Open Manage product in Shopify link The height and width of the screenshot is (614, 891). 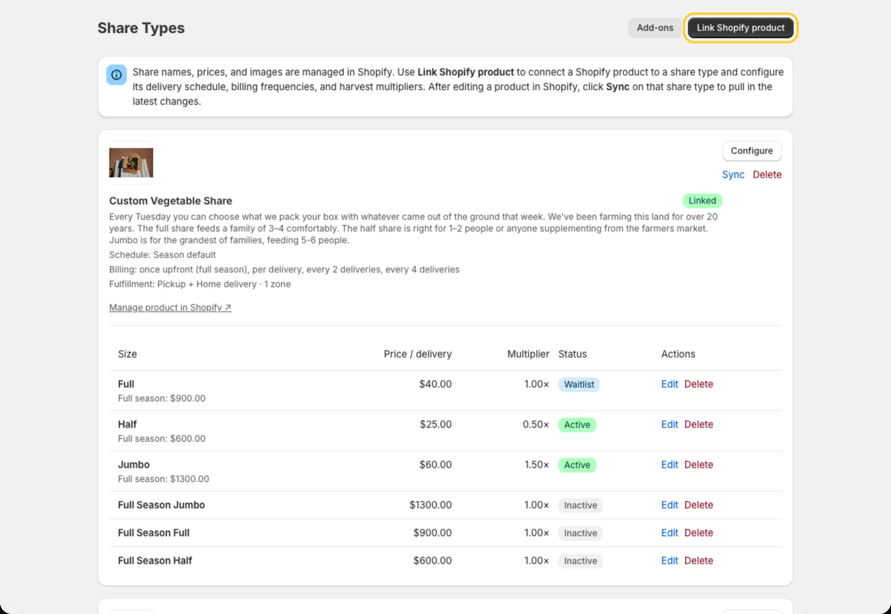tap(170, 308)
